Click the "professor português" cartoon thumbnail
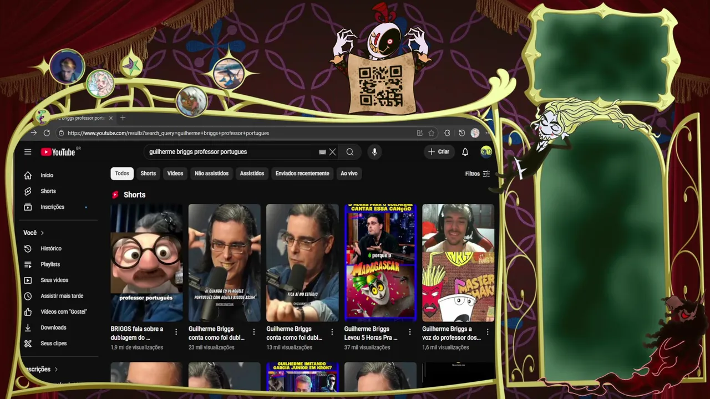The width and height of the screenshot is (710, 399). coord(146,263)
